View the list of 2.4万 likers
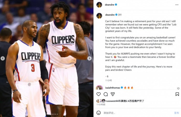The width and height of the screenshot is (181, 117). 131,101
